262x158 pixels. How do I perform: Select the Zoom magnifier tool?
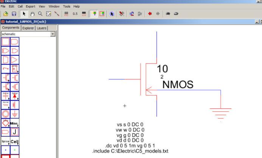coord(40,14)
